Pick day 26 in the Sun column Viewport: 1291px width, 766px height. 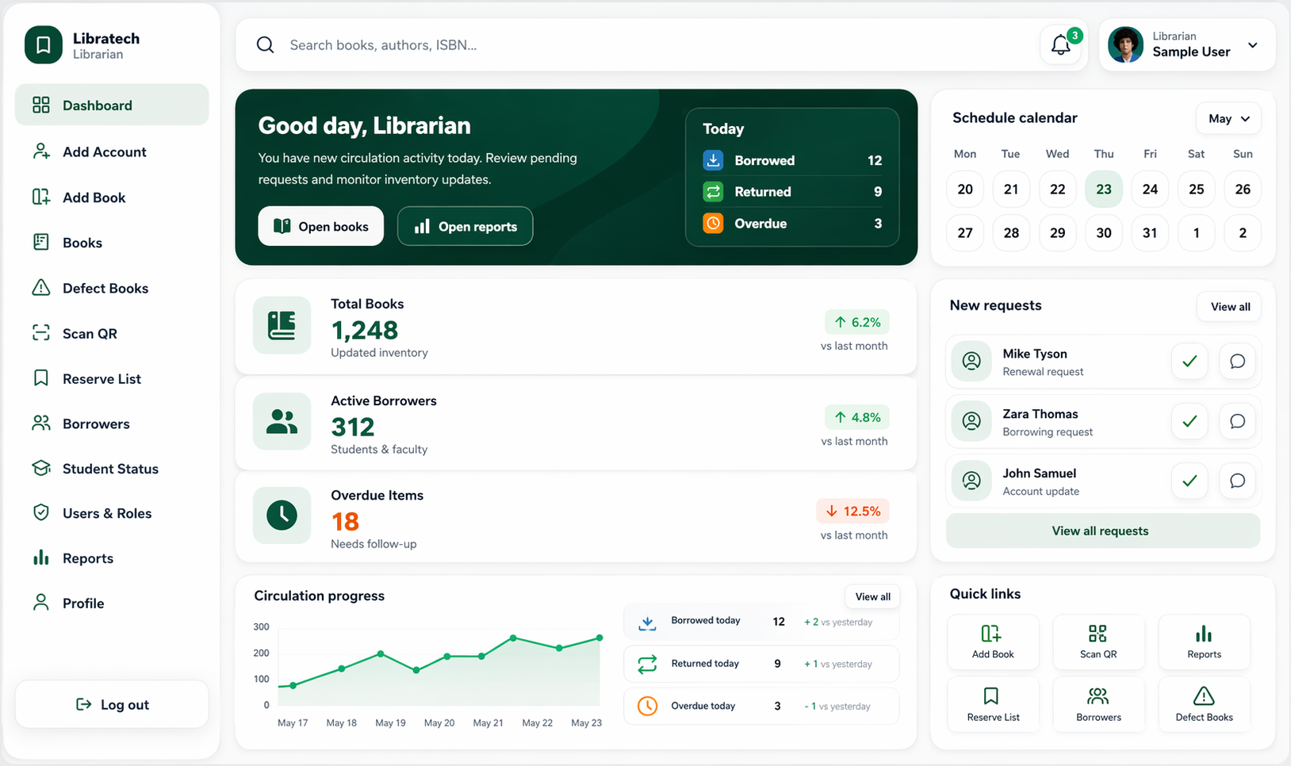tap(1243, 189)
